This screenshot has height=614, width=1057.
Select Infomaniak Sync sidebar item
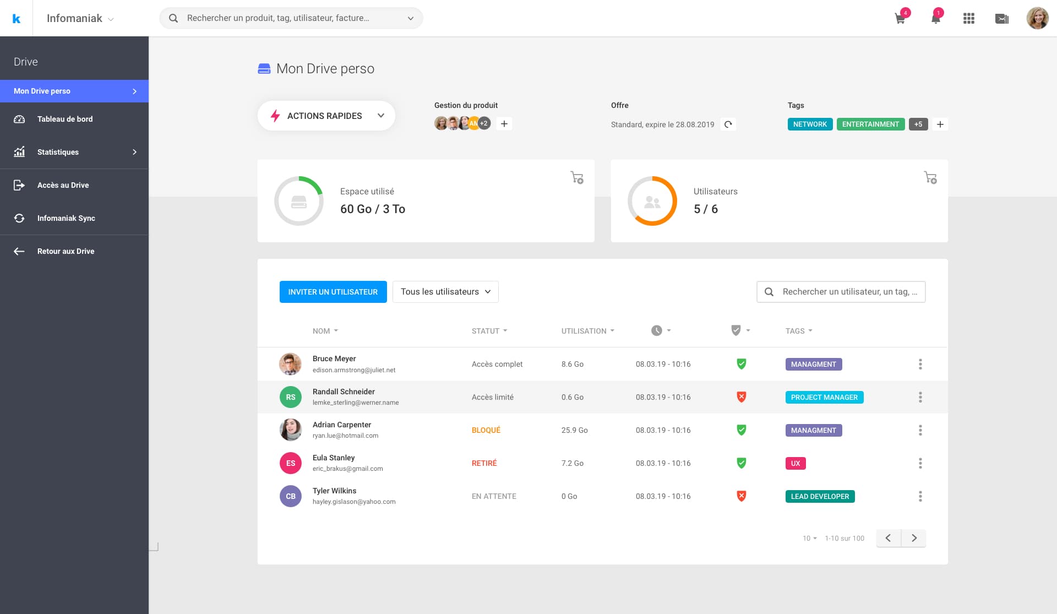click(x=66, y=218)
